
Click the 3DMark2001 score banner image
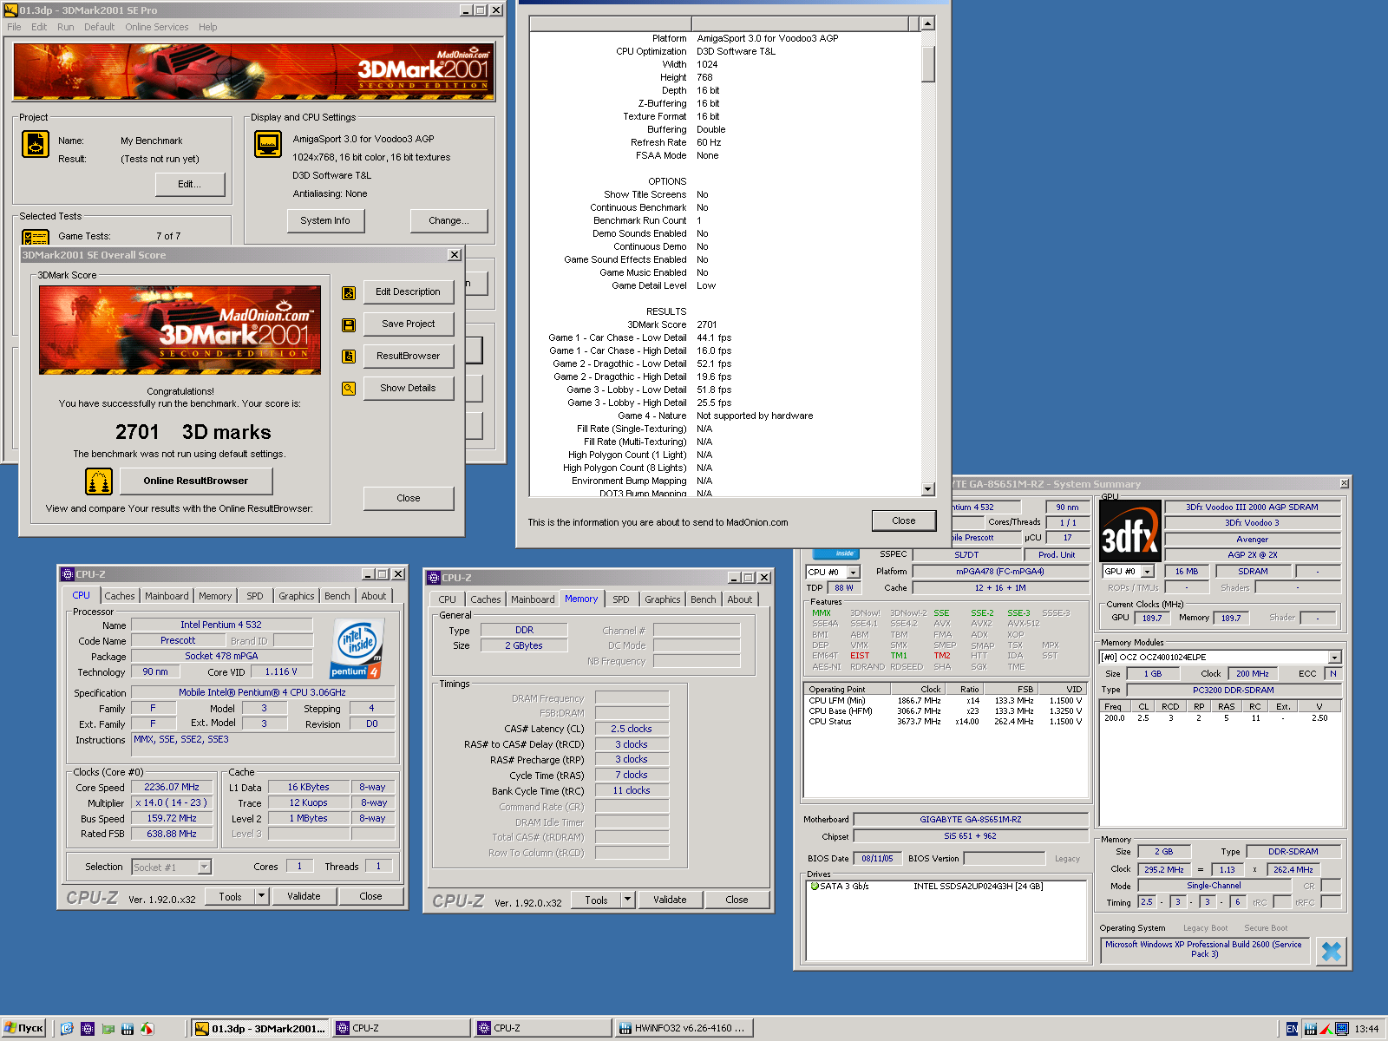tap(180, 331)
